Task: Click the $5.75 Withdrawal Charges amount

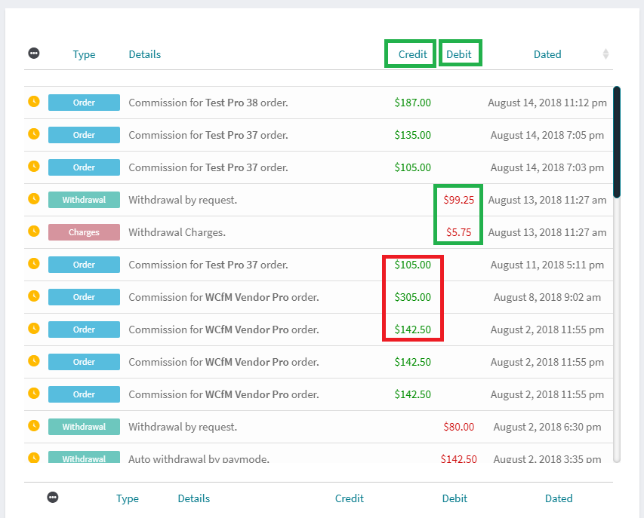Action: (458, 231)
